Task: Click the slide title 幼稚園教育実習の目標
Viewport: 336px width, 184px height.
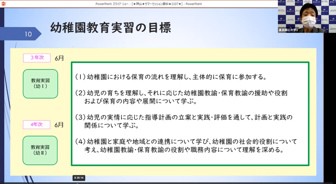Action: (x=110, y=28)
